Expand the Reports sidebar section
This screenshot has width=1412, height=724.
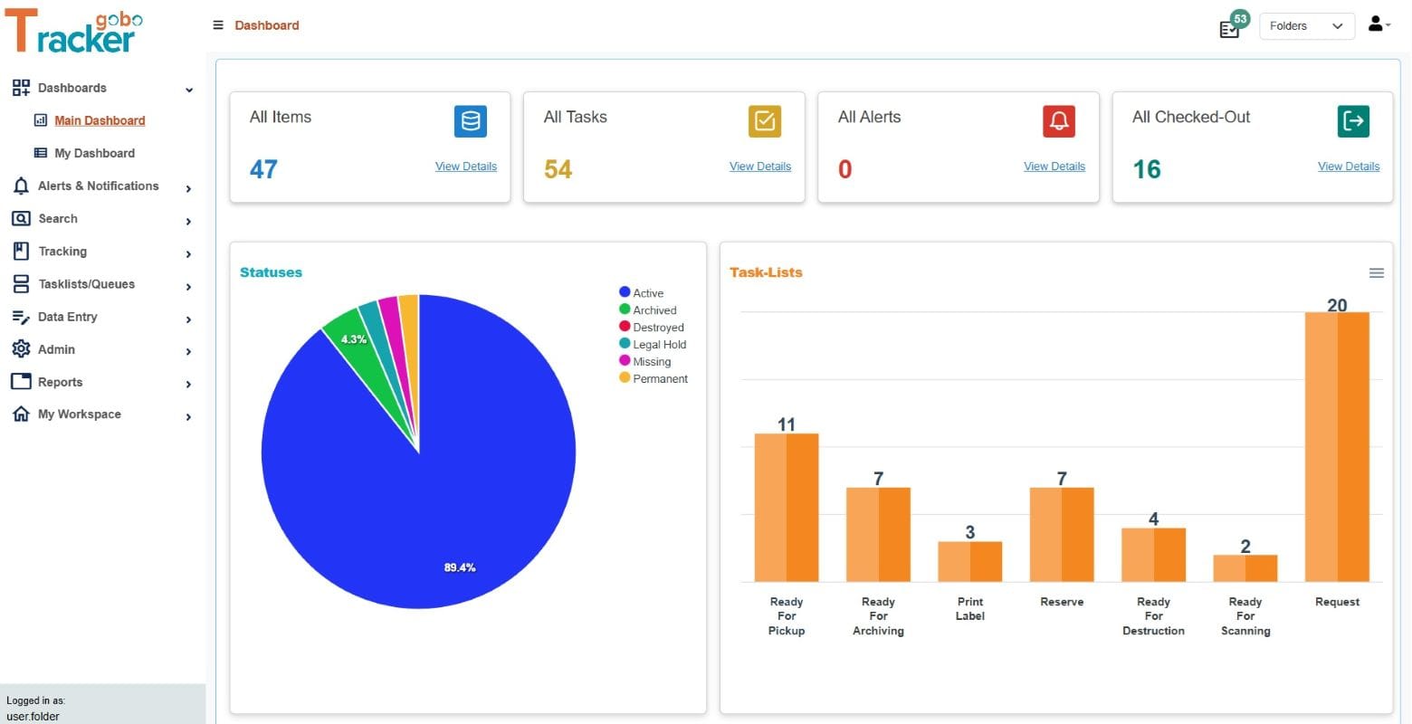click(x=61, y=382)
